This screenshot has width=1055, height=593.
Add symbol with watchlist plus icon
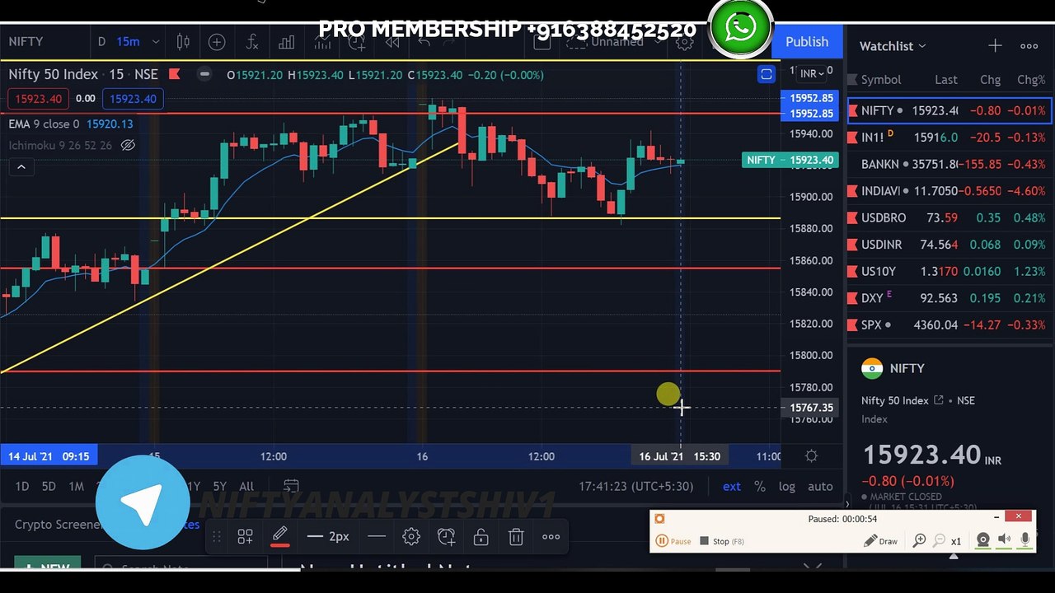point(995,46)
